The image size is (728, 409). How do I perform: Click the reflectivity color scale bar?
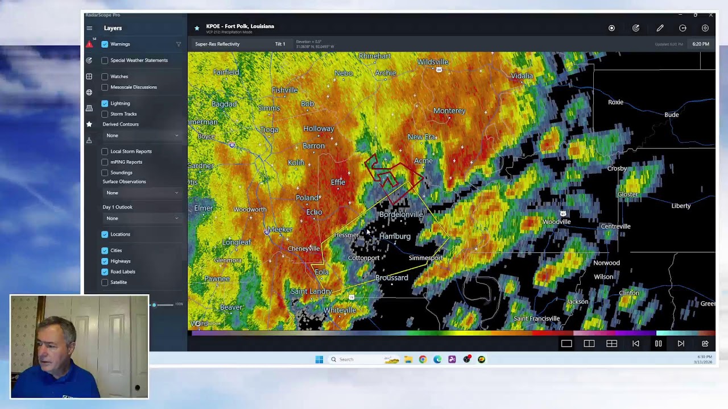pos(452,333)
